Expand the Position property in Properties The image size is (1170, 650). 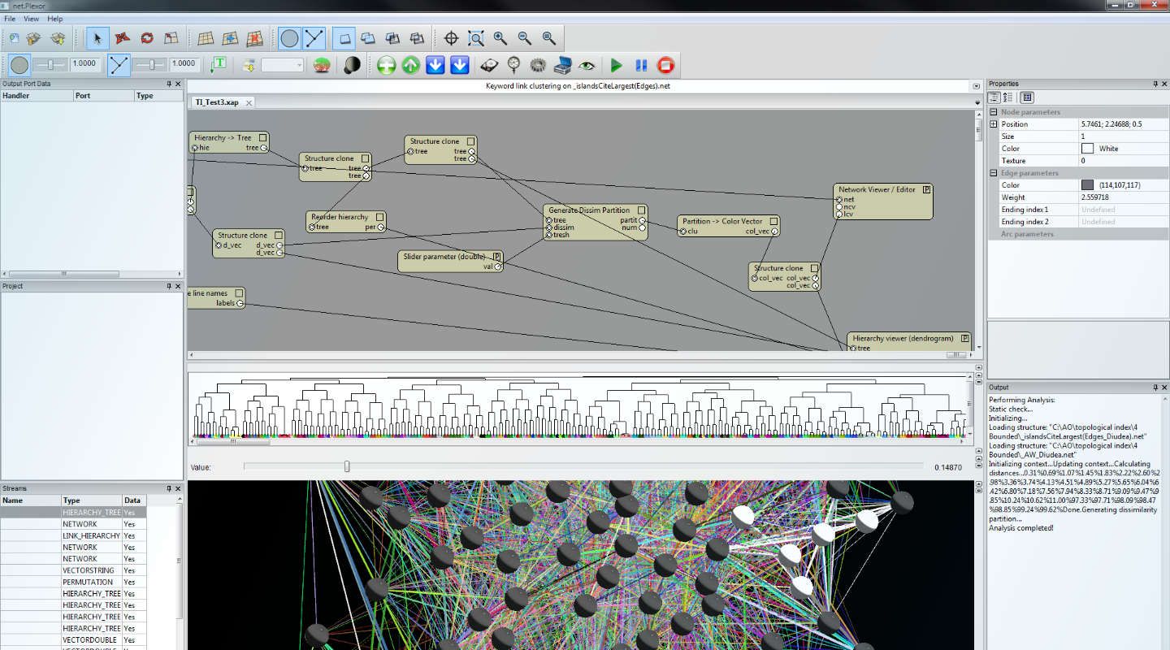click(993, 123)
